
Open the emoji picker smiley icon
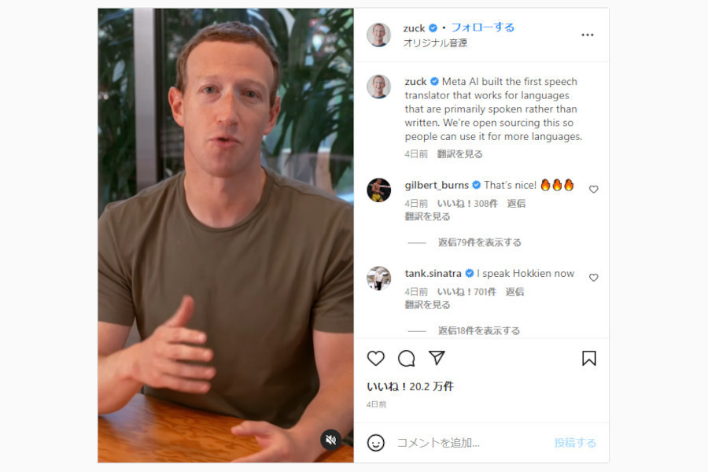pos(376,443)
